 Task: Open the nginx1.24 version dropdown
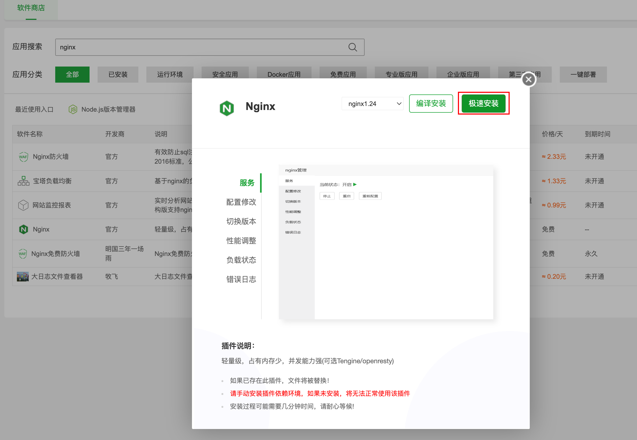click(372, 104)
